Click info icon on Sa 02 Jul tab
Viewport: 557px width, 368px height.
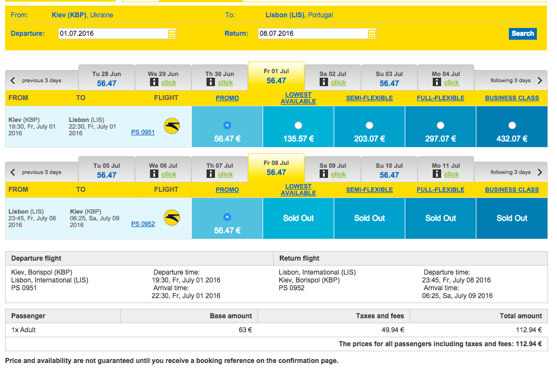pos(324,82)
